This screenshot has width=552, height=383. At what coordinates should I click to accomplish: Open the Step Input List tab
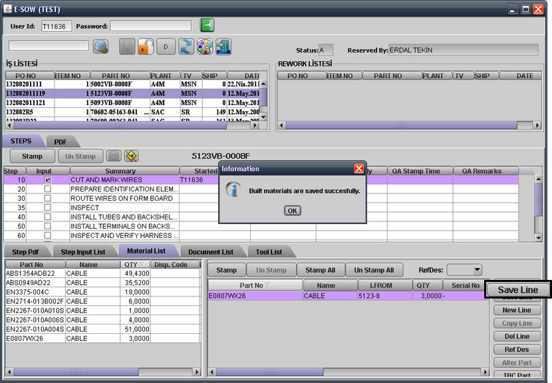[82, 252]
